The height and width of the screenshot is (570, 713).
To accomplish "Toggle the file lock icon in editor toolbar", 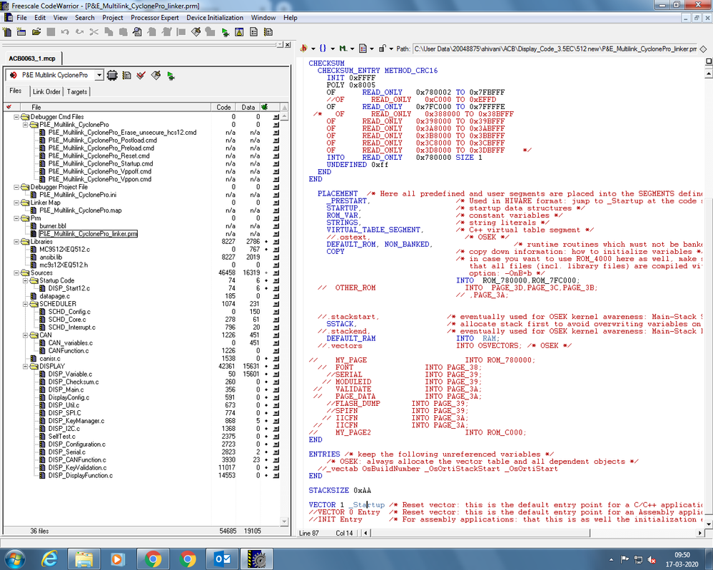I will pyautogui.click(x=382, y=49).
